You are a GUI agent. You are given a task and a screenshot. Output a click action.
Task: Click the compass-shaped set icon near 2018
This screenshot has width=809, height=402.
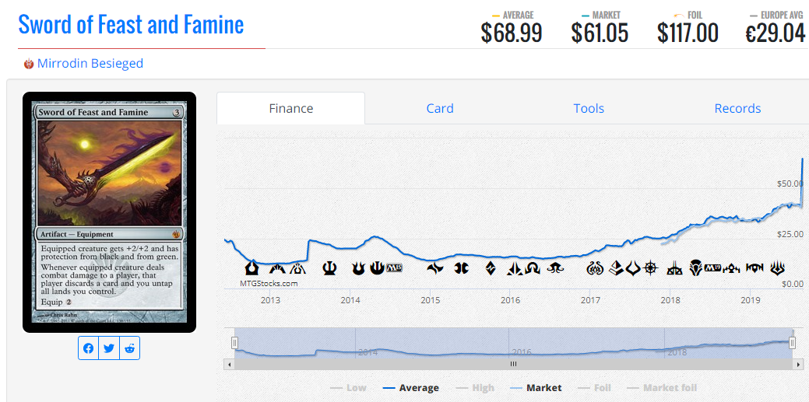coord(652,268)
